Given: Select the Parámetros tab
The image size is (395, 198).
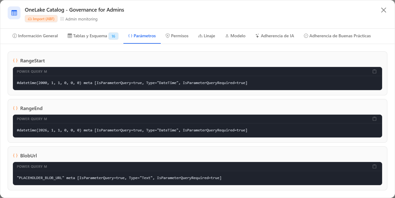Looking at the screenshot, I should point(142,36).
